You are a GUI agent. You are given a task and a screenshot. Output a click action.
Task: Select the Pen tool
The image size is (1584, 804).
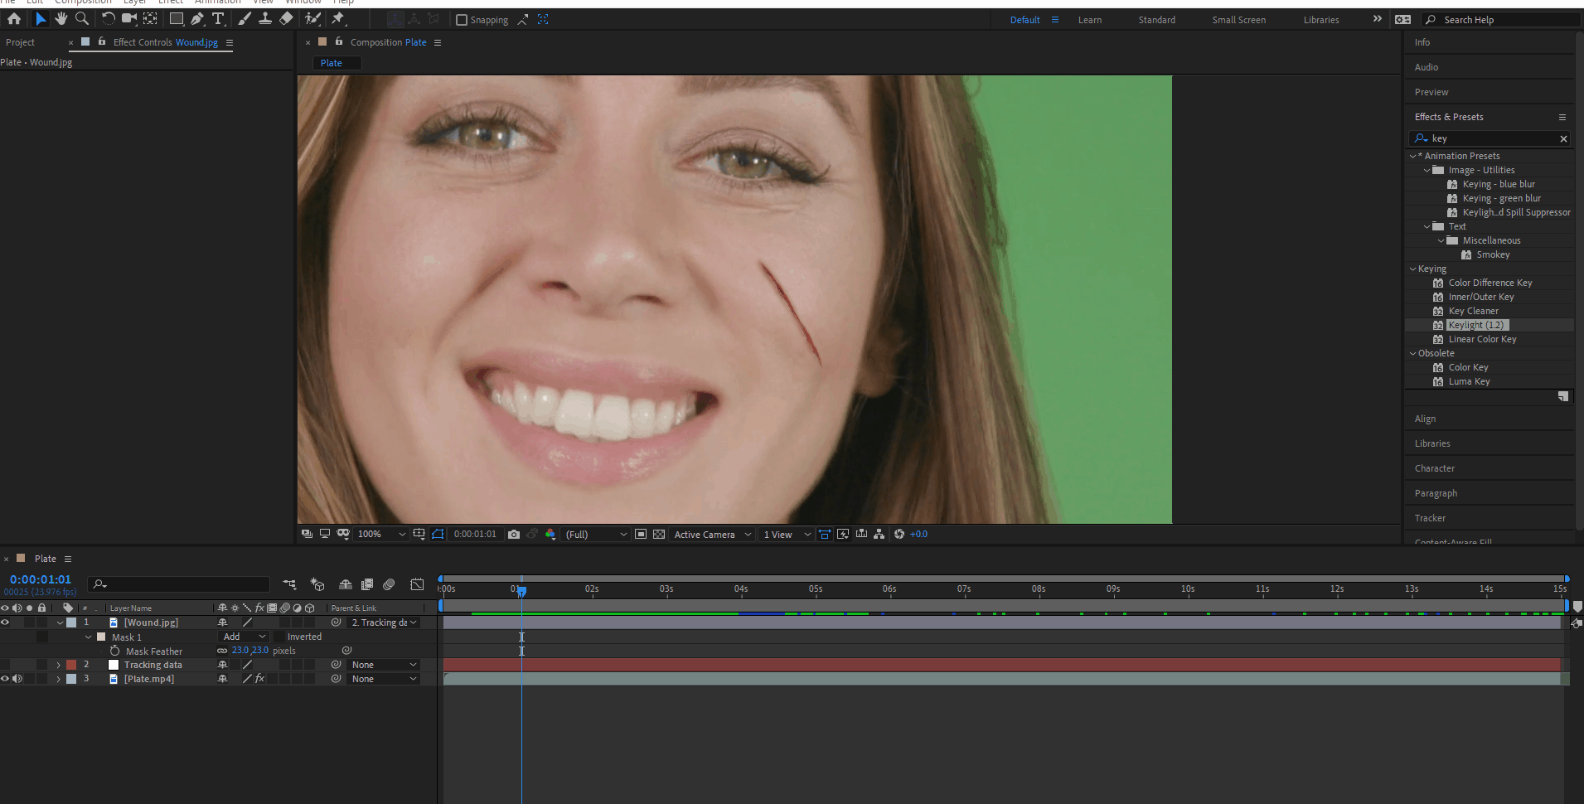(x=197, y=18)
